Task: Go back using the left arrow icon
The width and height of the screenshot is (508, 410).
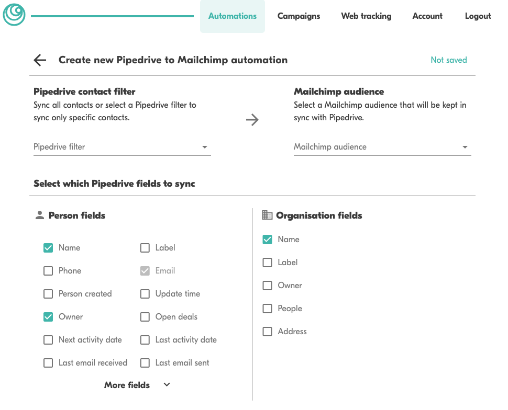Action: (40, 60)
